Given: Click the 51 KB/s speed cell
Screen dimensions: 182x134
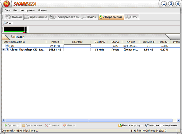Looking at the screenshot, I should click(x=99, y=50).
